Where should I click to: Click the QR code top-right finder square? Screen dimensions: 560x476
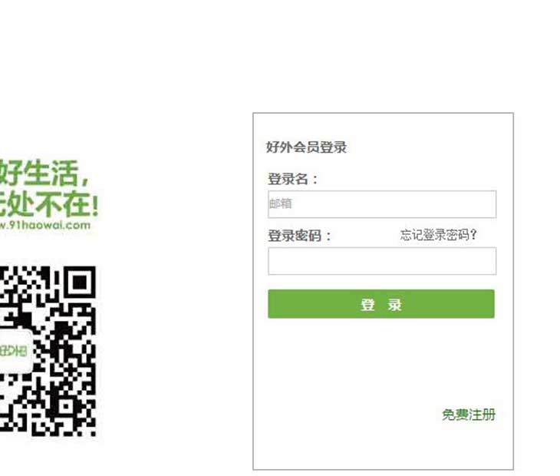[80, 283]
